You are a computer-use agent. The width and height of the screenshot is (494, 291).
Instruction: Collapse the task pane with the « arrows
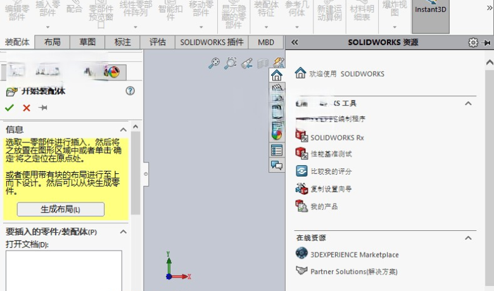pyautogui.click(x=294, y=42)
